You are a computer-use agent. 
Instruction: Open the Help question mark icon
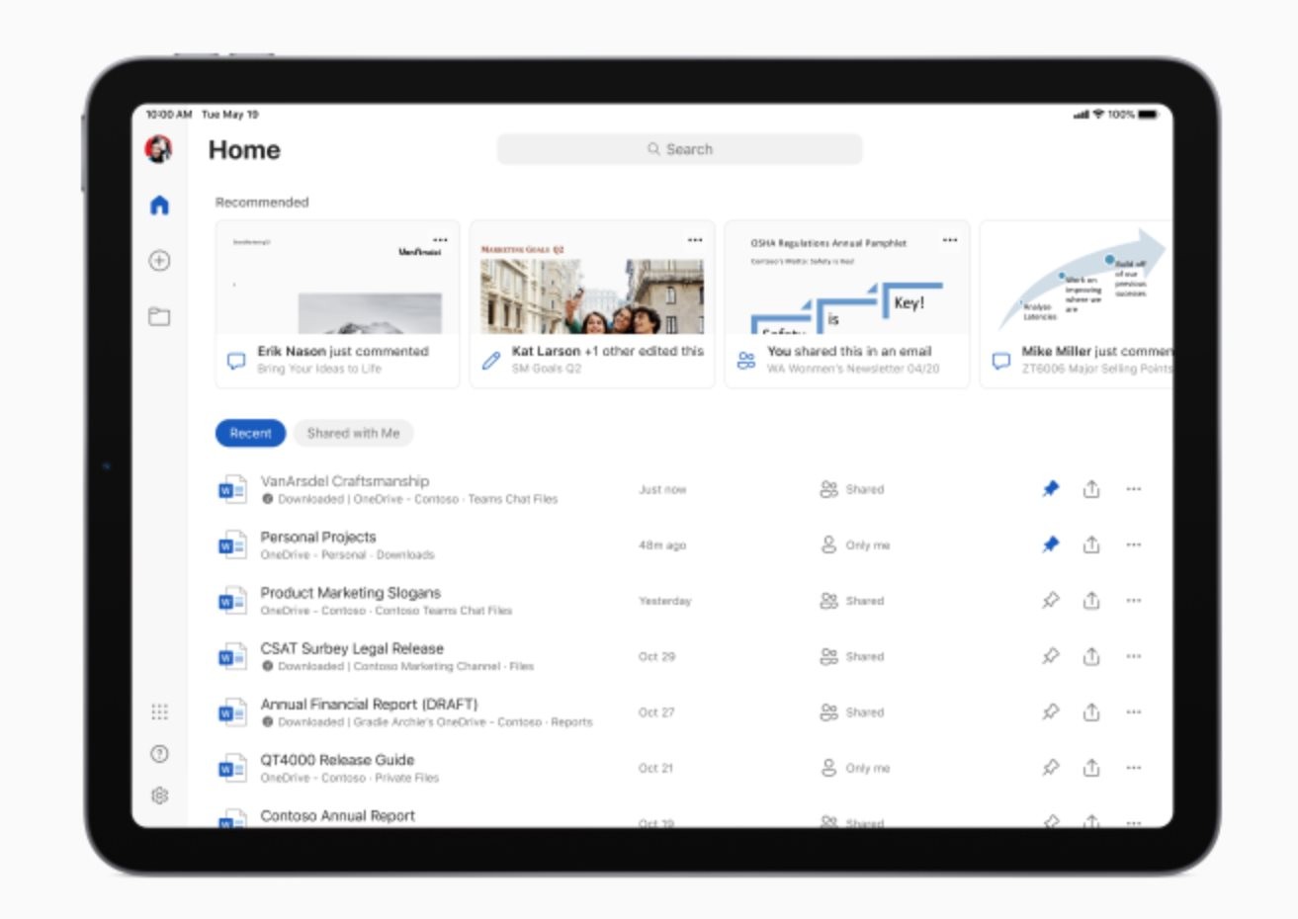[159, 754]
